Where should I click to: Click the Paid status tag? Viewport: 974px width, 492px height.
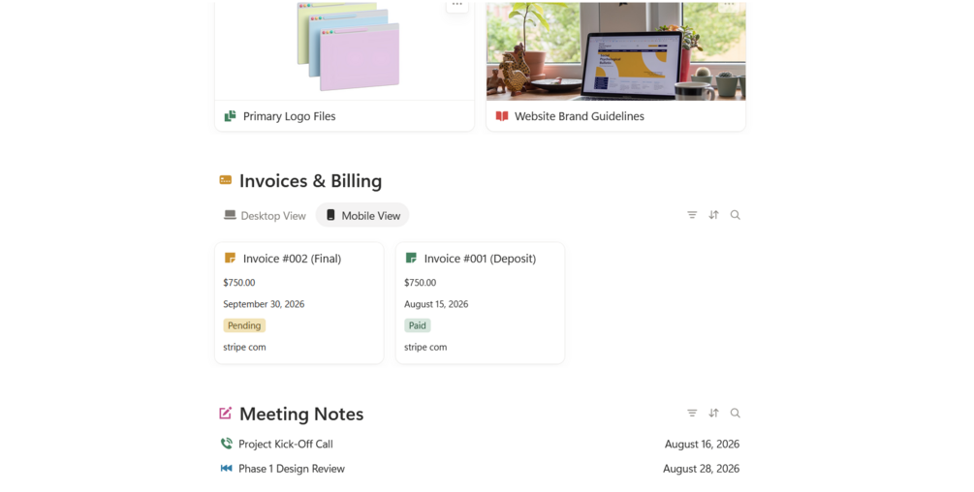tap(418, 325)
